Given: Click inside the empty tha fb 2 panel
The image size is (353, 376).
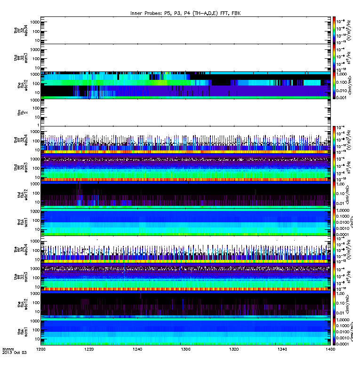Looking at the screenshot, I should pos(185,112).
